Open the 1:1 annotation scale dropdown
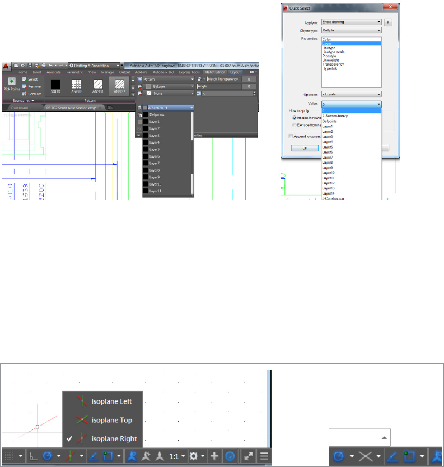The image size is (444, 467). [177, 456]
